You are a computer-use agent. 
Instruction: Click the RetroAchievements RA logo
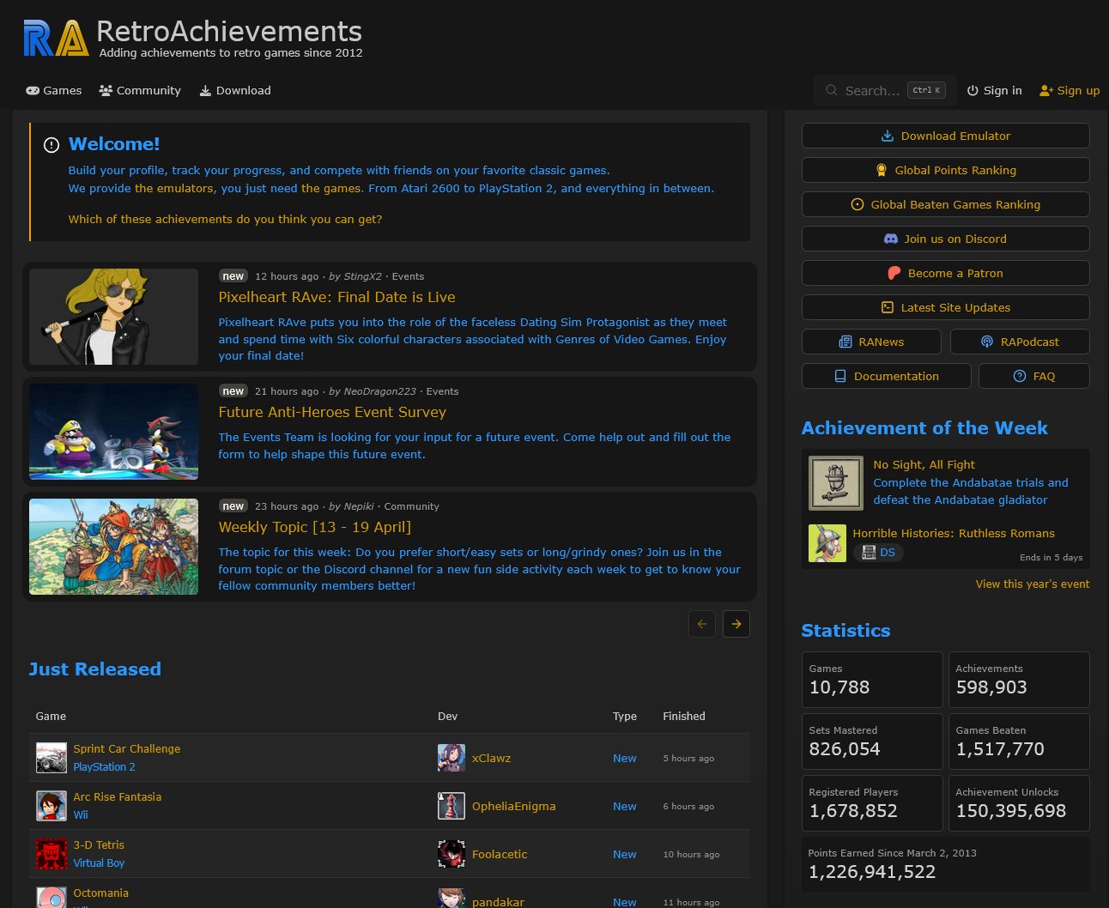coord(56,39)
